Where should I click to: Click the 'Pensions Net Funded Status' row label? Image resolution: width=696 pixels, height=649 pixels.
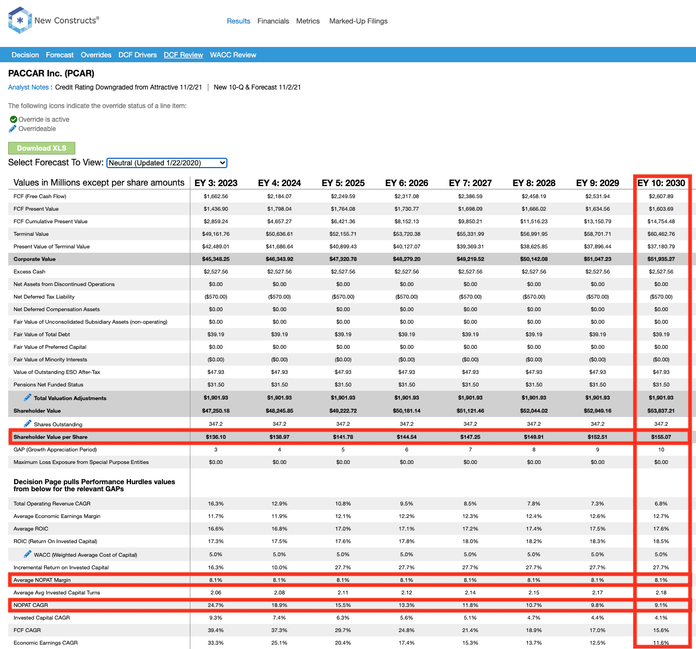(x=49, y=385)
